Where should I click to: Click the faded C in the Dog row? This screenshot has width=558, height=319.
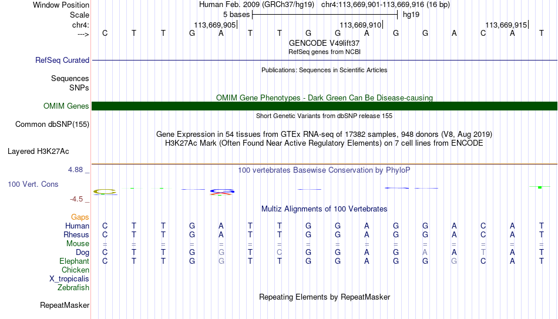(x=280, y=253)
